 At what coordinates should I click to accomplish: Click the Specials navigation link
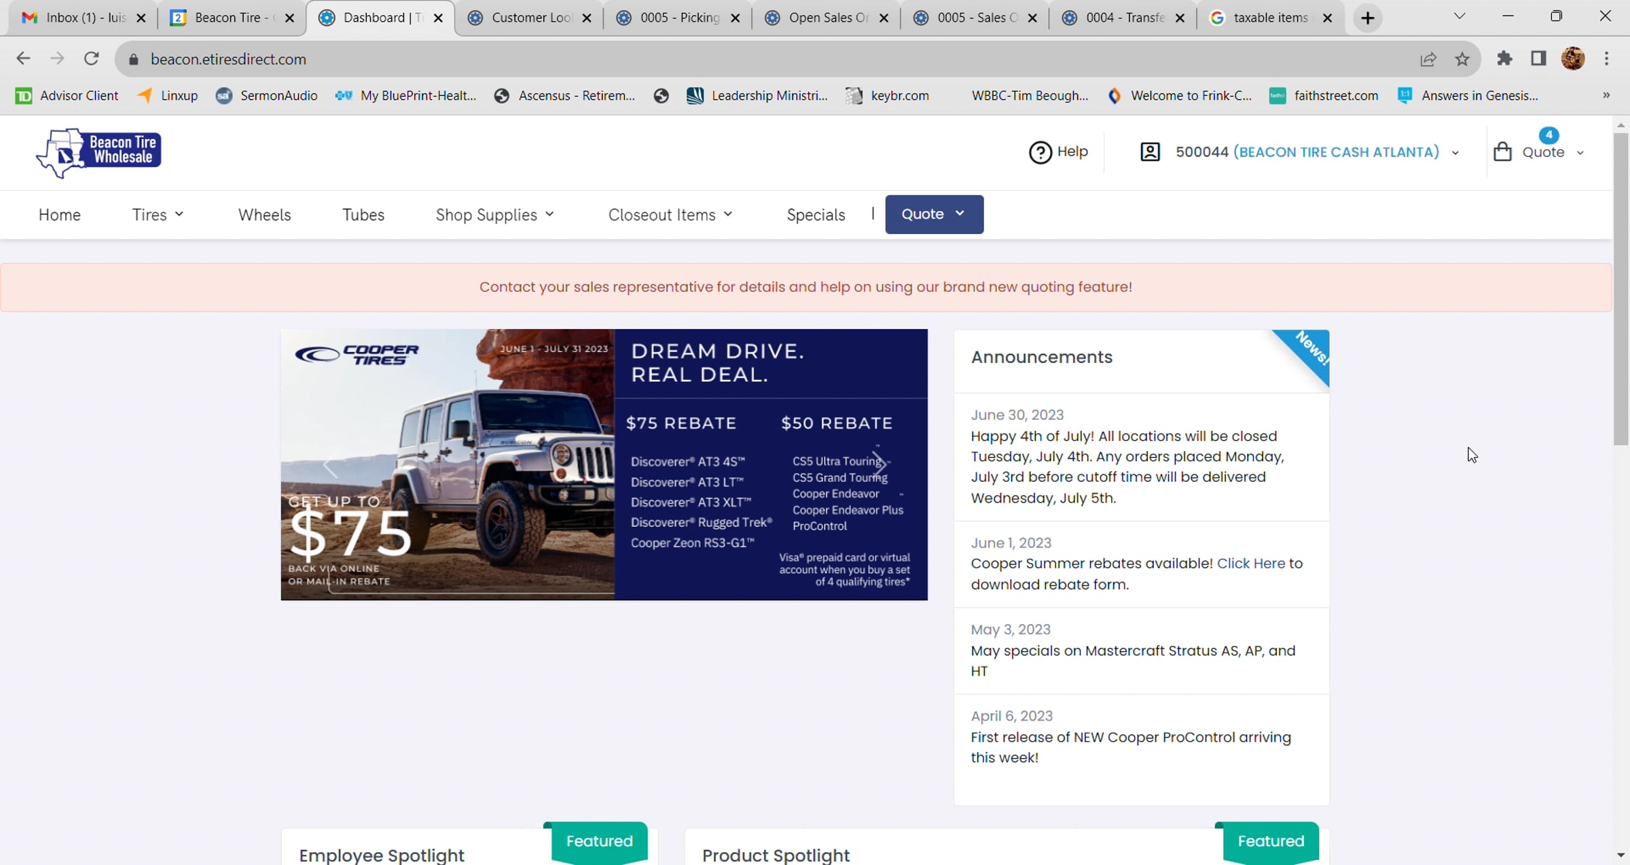click(x=816, y=214)
